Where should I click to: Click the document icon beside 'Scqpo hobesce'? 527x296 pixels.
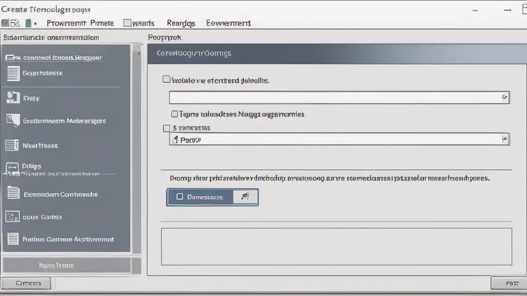tap(13, 73)
